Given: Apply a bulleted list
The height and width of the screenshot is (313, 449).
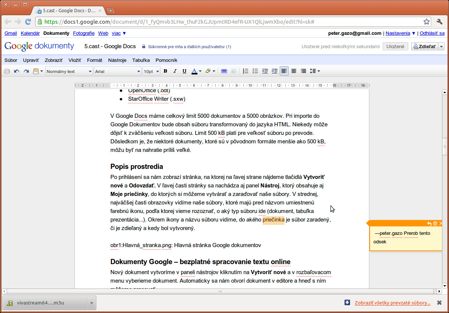Looking at the screenshot, I should click(x=255, y=71).
